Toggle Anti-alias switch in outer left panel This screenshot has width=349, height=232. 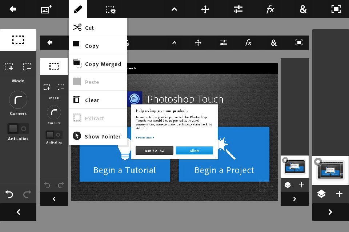pos(18,129)
